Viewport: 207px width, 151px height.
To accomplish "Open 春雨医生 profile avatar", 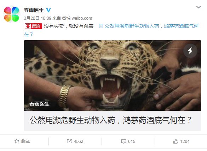I will pos(11,14).
